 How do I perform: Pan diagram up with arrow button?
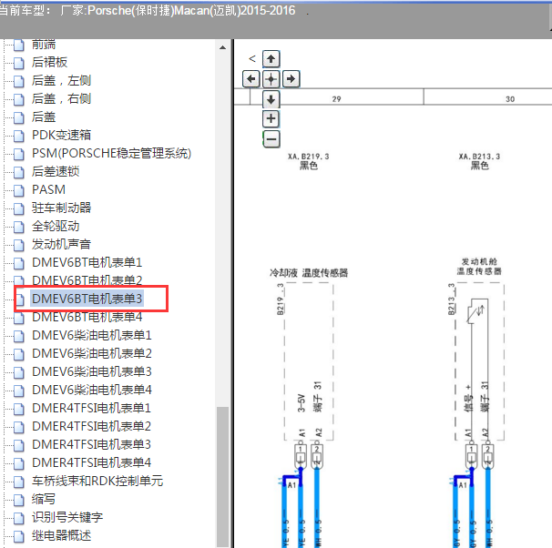[x=271, y=59]
